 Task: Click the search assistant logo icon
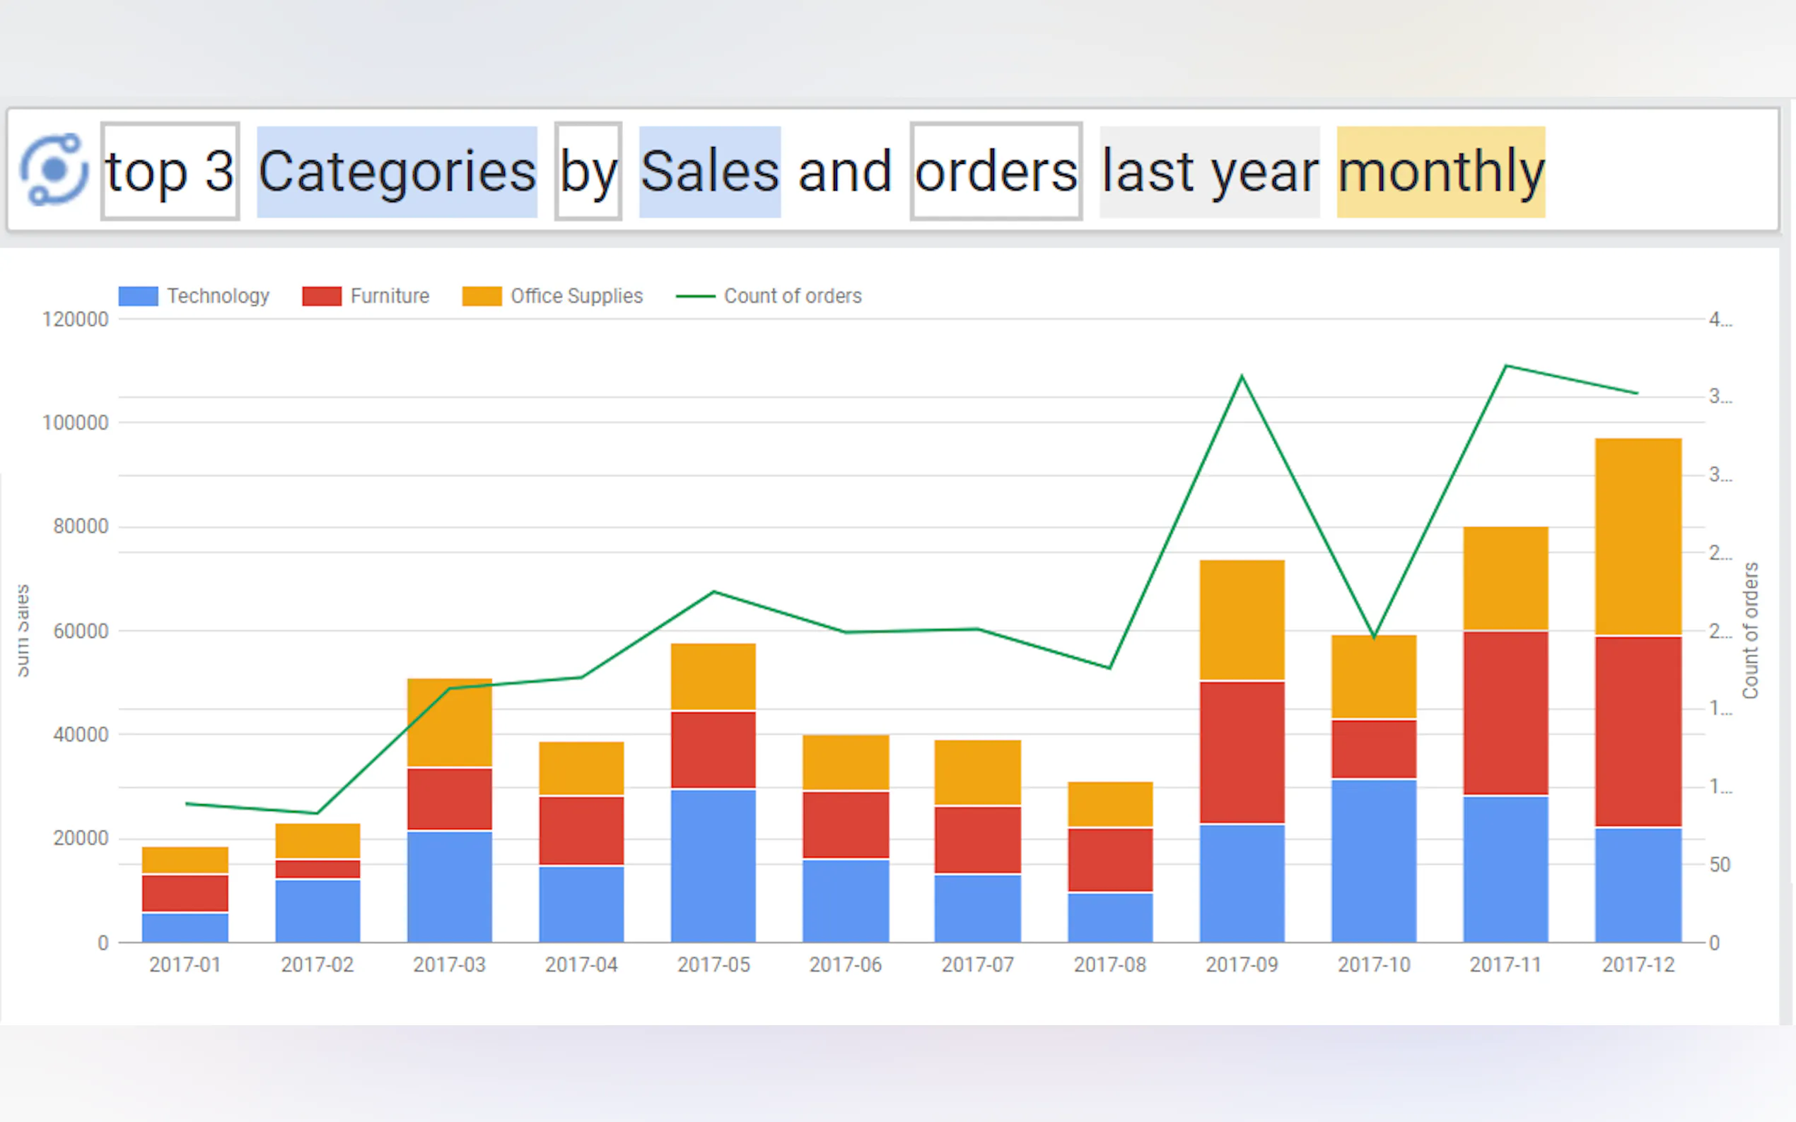(54, 169)
